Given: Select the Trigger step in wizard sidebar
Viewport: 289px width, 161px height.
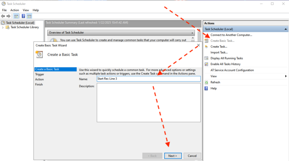Looking at the screenshot, I should click(x=40, y=74).
